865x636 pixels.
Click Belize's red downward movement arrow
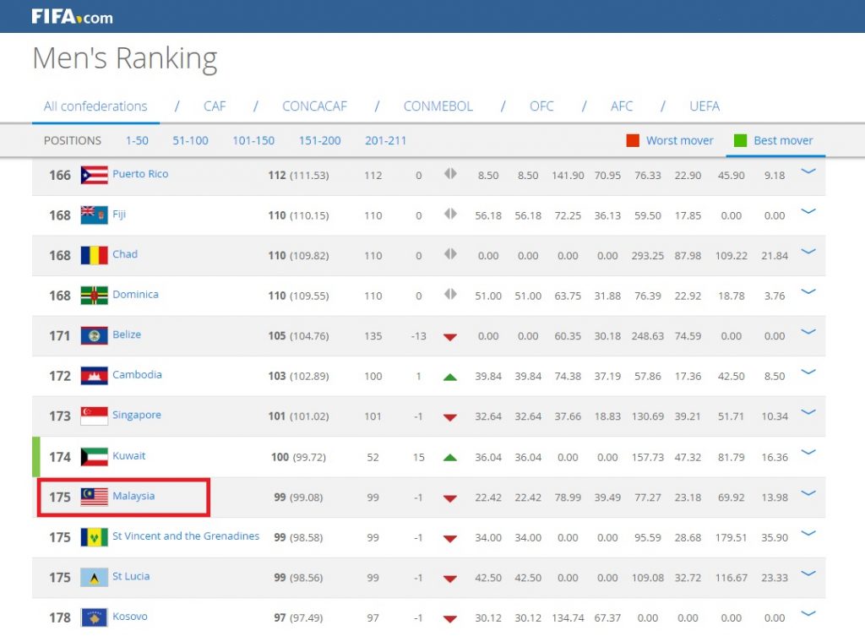tap(450, 334)
